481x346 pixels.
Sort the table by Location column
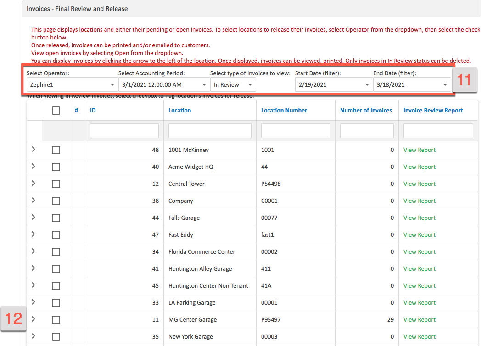[x=179, y=110]
